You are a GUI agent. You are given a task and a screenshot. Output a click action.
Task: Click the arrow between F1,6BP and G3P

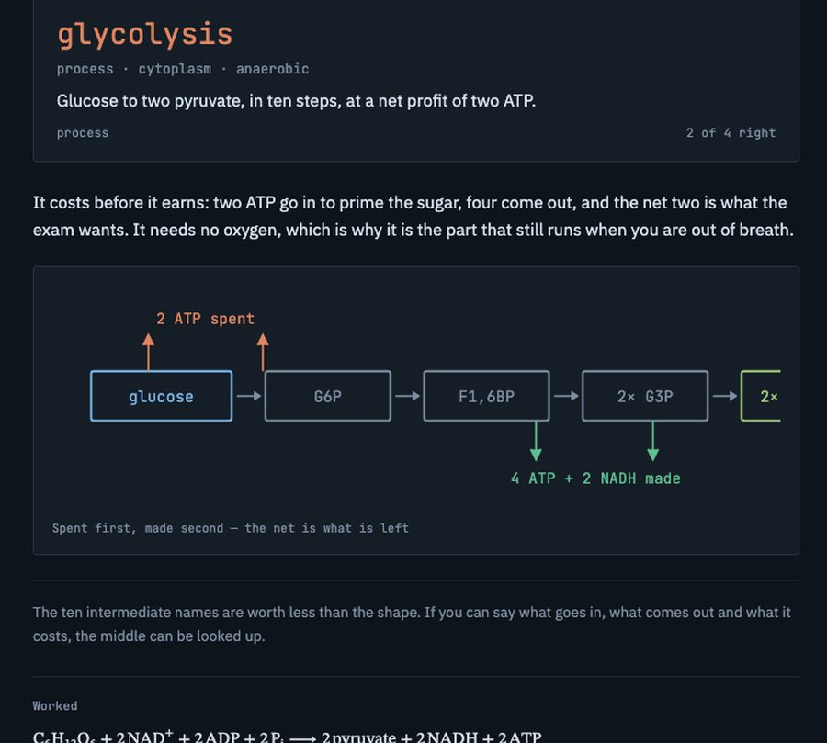coord(566,396)
